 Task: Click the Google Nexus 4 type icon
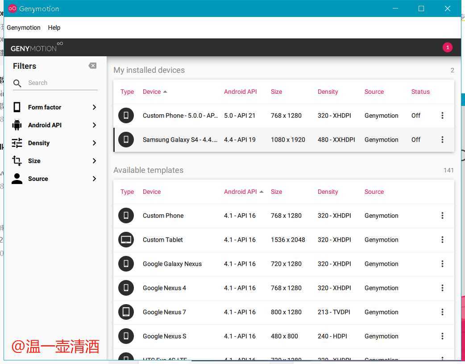[126, 287]
